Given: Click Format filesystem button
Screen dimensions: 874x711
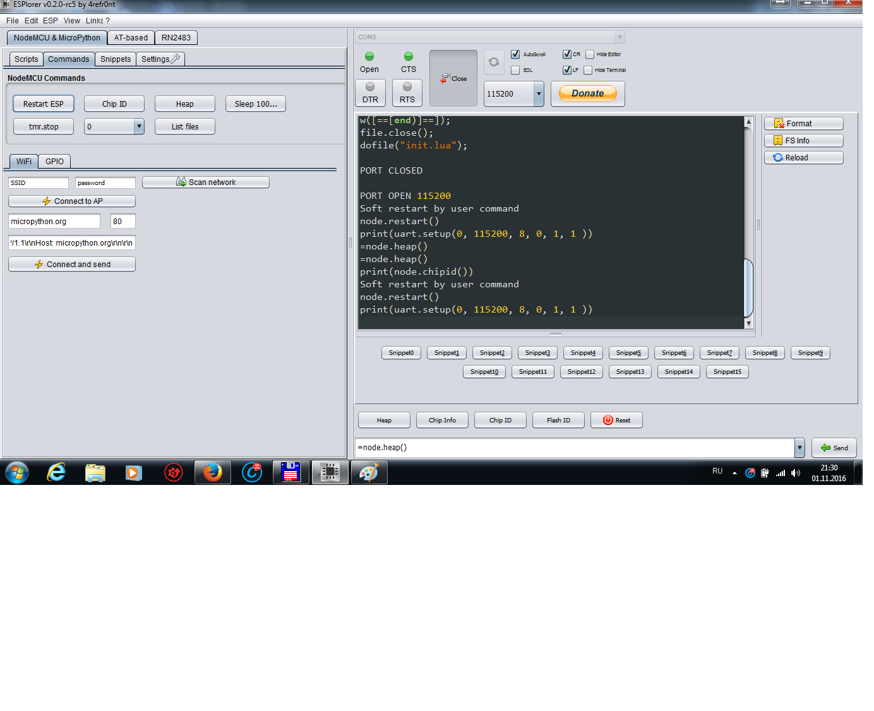Looking at the screenshot, I should 803,124.
